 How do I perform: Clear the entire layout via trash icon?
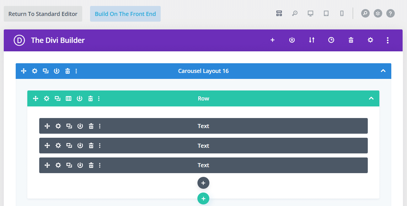pos(351,40)
